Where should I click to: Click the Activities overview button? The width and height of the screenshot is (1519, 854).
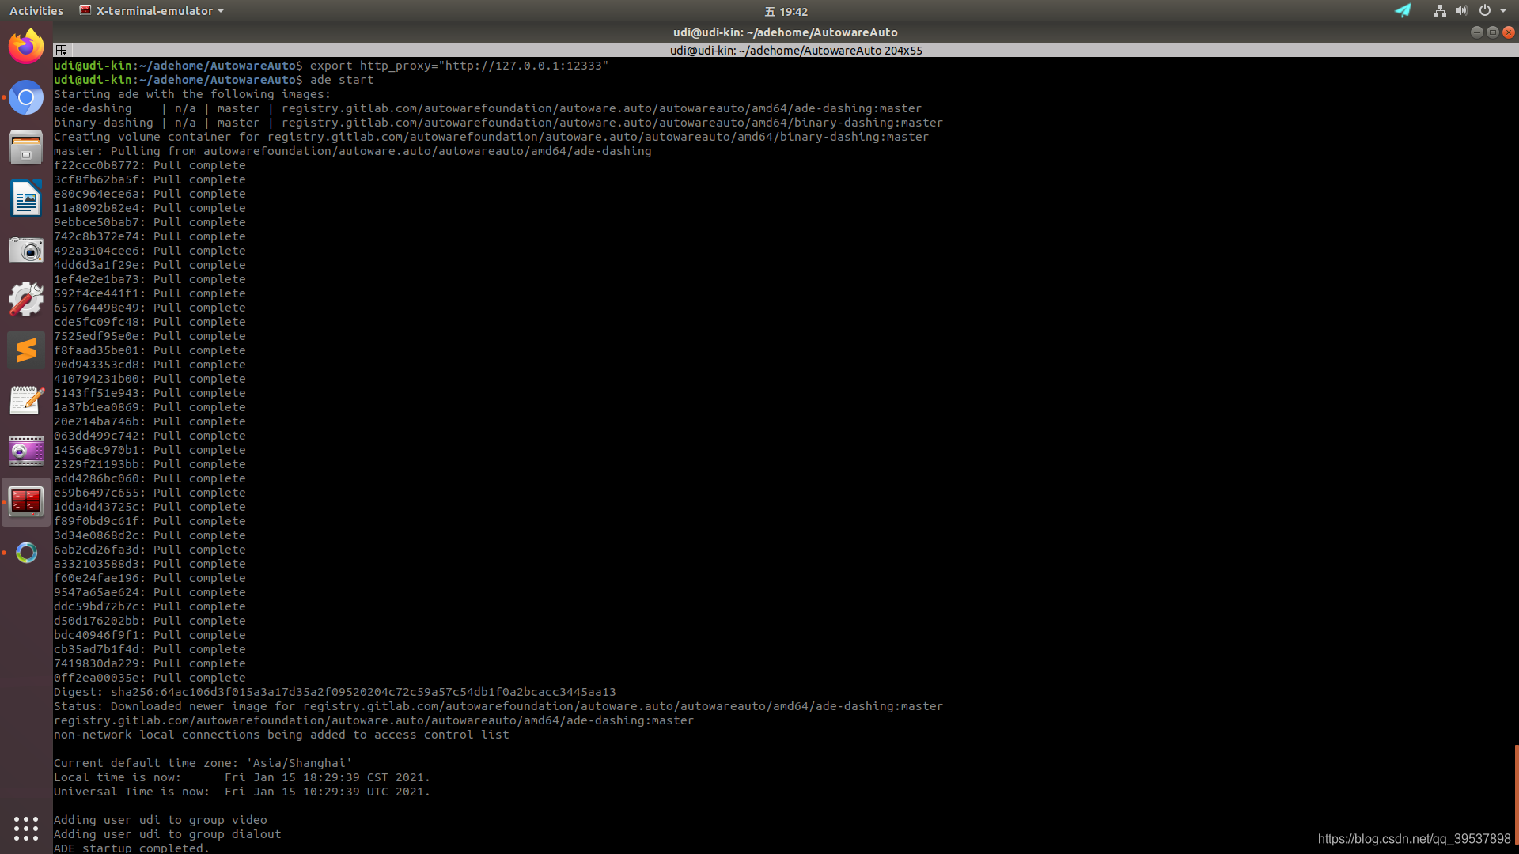click(x=36, y=11)
